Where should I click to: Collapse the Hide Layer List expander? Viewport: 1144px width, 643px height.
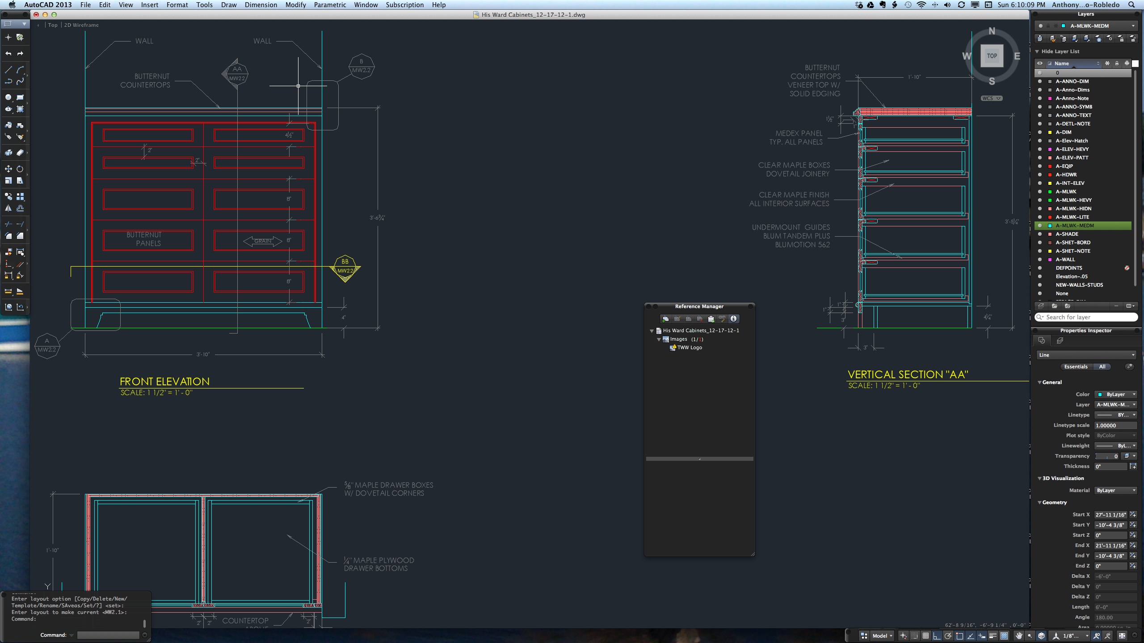click(x=1037, y=51)
